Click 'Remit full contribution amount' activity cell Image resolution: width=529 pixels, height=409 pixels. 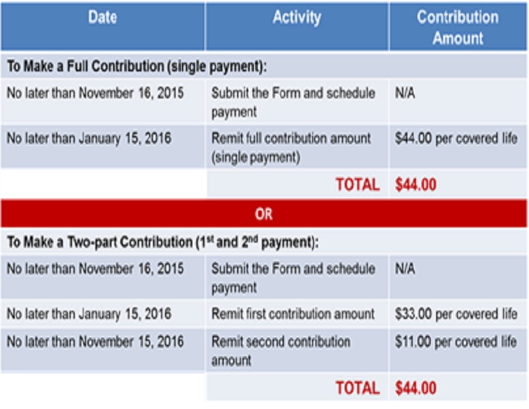pyautogui.click(x=291, y=148)
